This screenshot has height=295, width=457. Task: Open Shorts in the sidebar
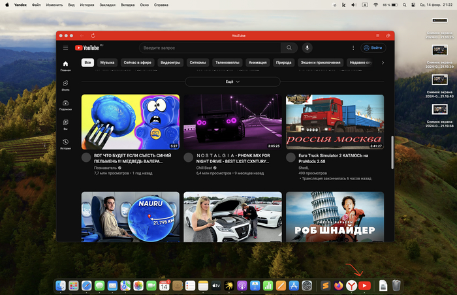(x=65, y=85)
